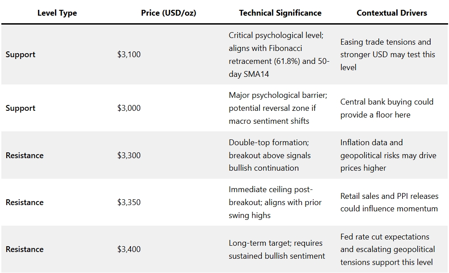Click the Fed rate cut expectations cell

point(387,249)
